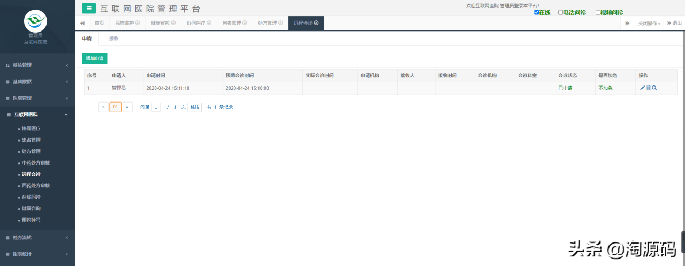Open 处方管理 in the sidebar
This screenshot has height=266, width=685.
31,151
